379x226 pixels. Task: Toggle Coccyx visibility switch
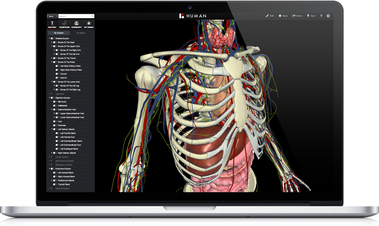pos(57,74)
